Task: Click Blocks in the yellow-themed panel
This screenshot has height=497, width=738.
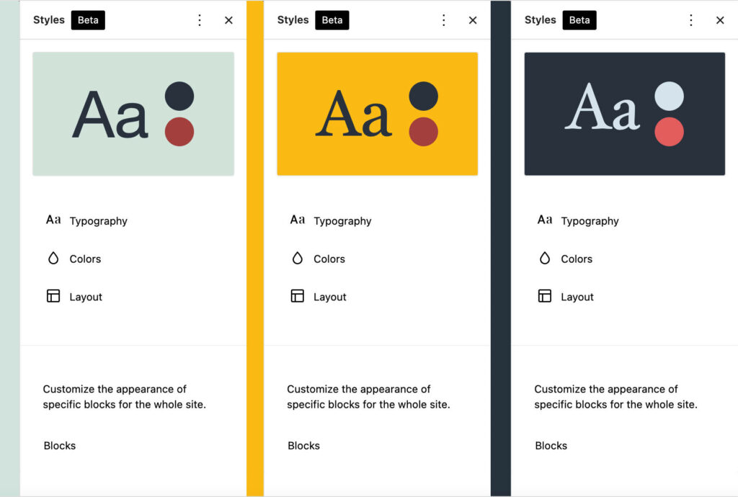Action: point(303,445)
